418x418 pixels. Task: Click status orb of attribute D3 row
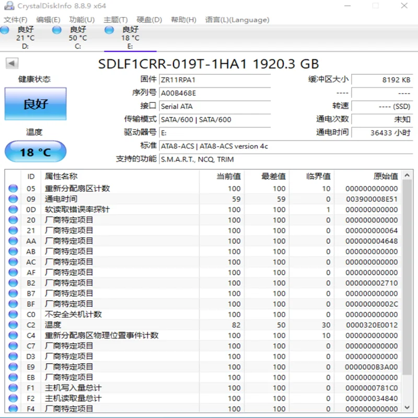click(x=13, y=356)
